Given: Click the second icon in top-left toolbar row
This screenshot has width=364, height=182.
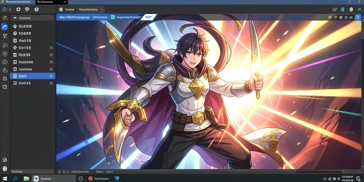Looking at the screenshot, I should 18,9.
